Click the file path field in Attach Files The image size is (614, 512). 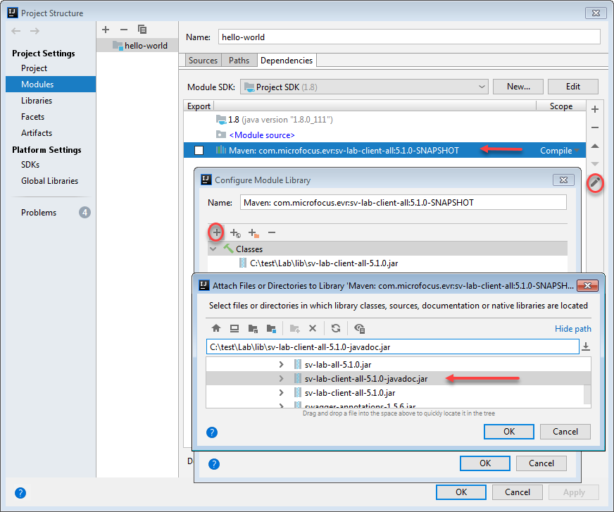click(x=393, y=346)
